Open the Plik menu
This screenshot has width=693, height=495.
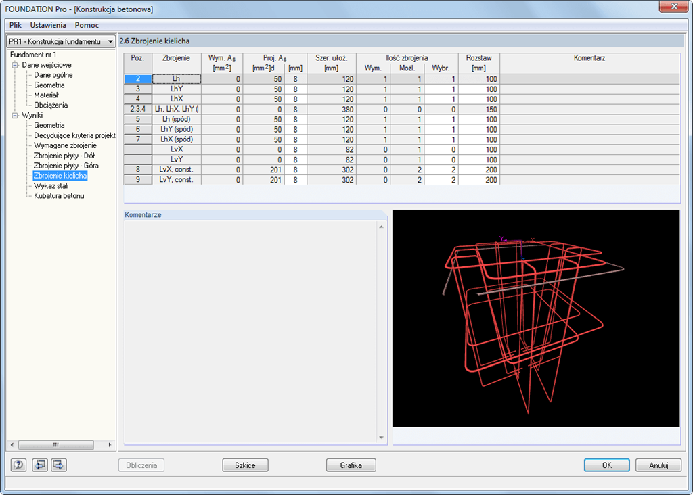16,25
